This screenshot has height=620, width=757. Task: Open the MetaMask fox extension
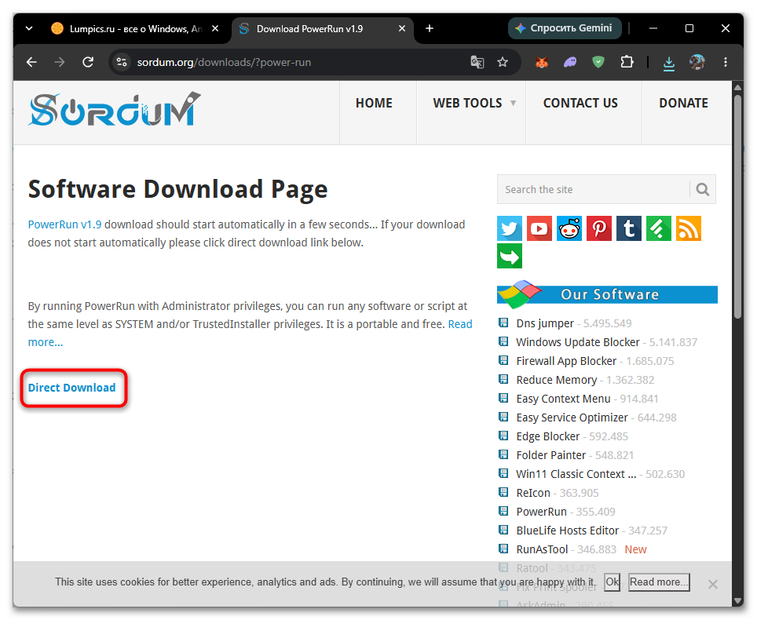click(542, 62)
